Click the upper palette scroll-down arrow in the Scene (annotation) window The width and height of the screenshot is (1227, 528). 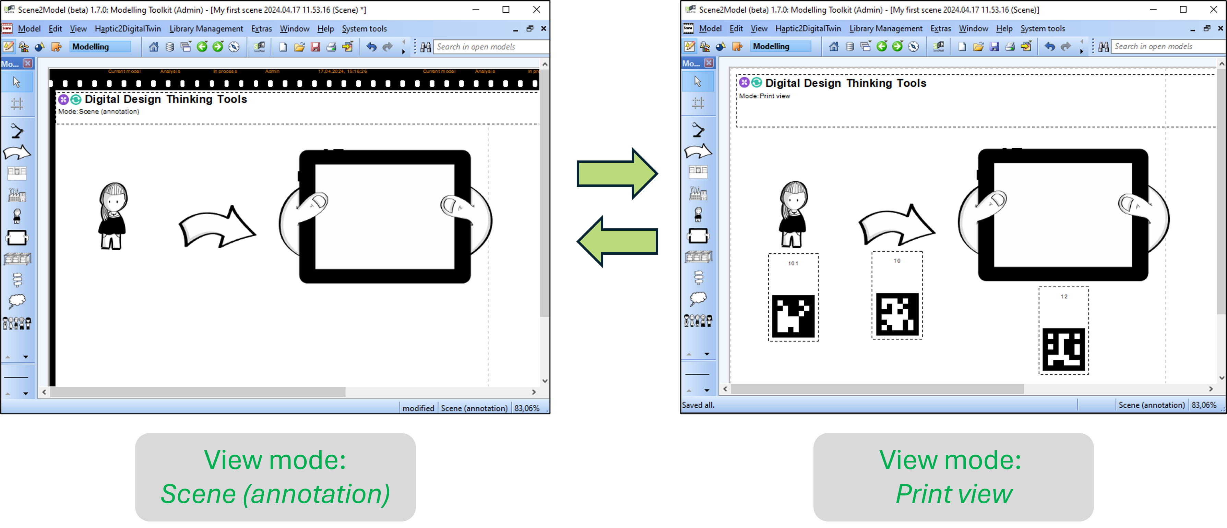[26, 357]
